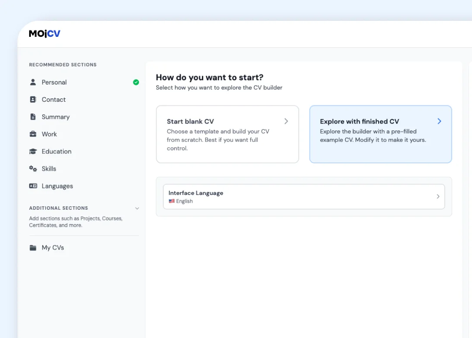Image resolution: width=472 pixels, height=338 pixels.
Task: Click the 'Add sections such as Projects' description
Action: [x=76, y=222]
